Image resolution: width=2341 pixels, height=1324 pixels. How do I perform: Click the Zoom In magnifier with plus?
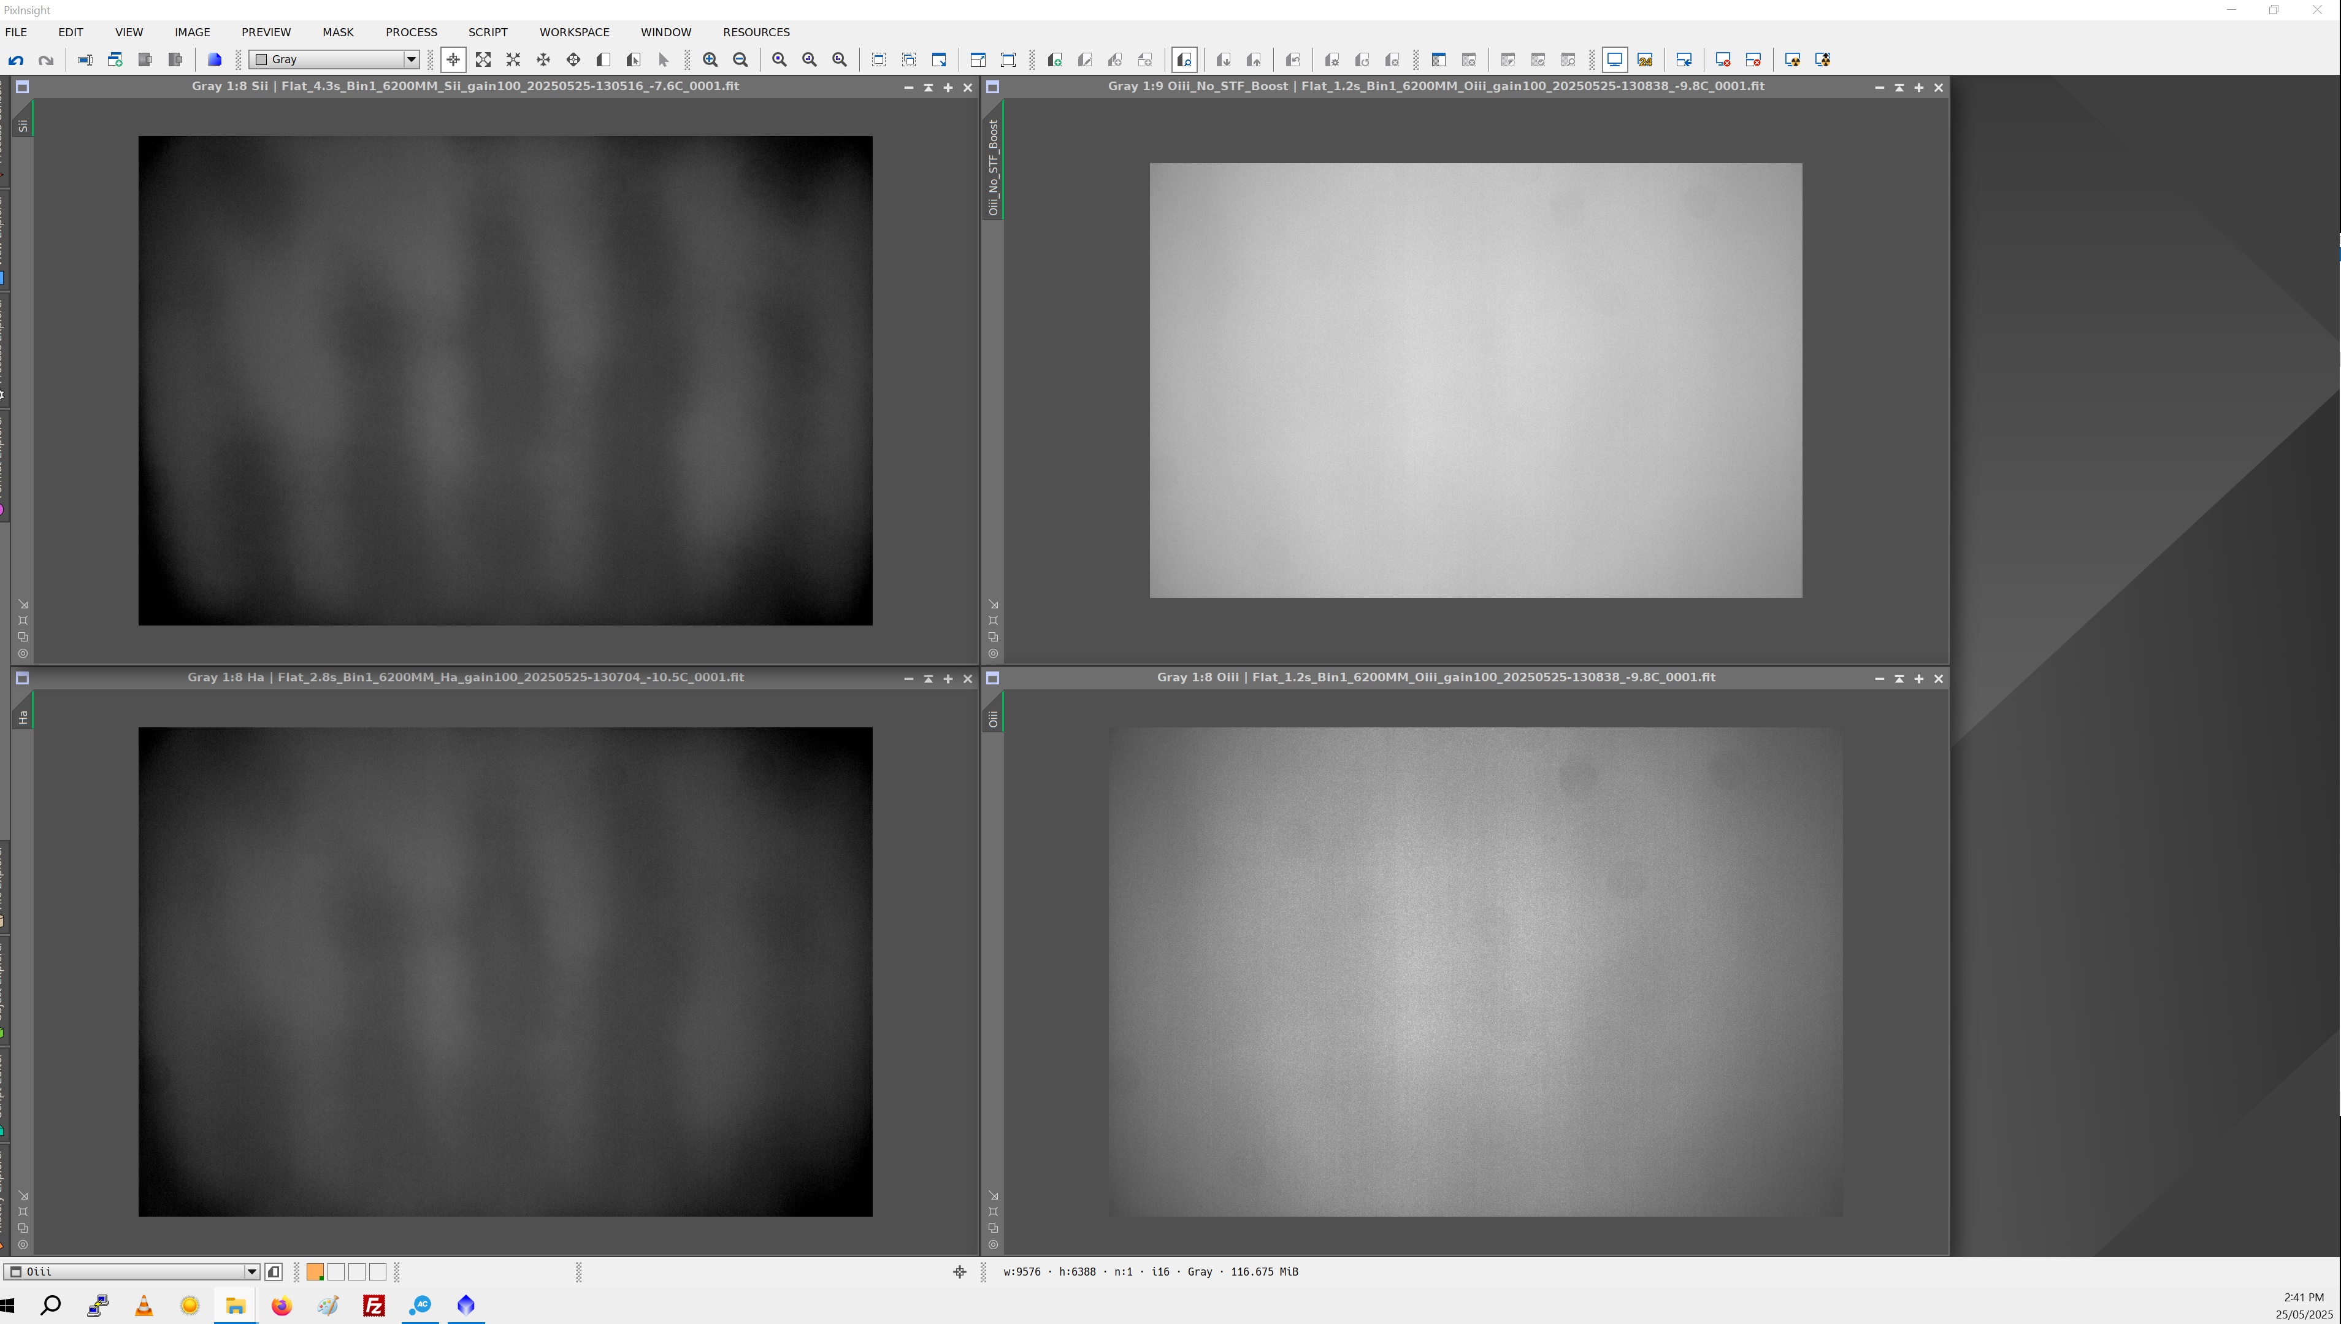pyautogui.click(x=710, y=60)
